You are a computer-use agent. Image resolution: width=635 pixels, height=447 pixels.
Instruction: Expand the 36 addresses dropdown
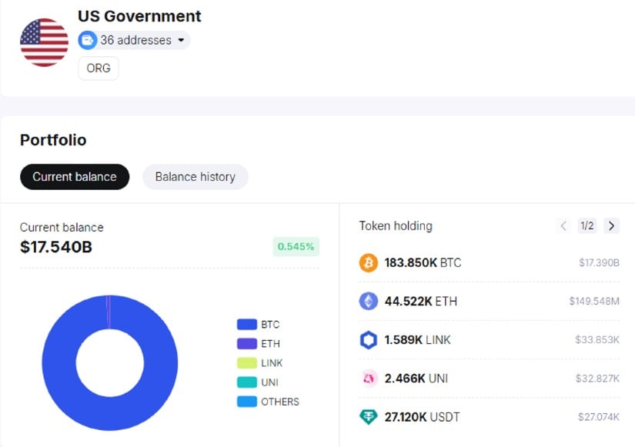(x=181, y=40)
